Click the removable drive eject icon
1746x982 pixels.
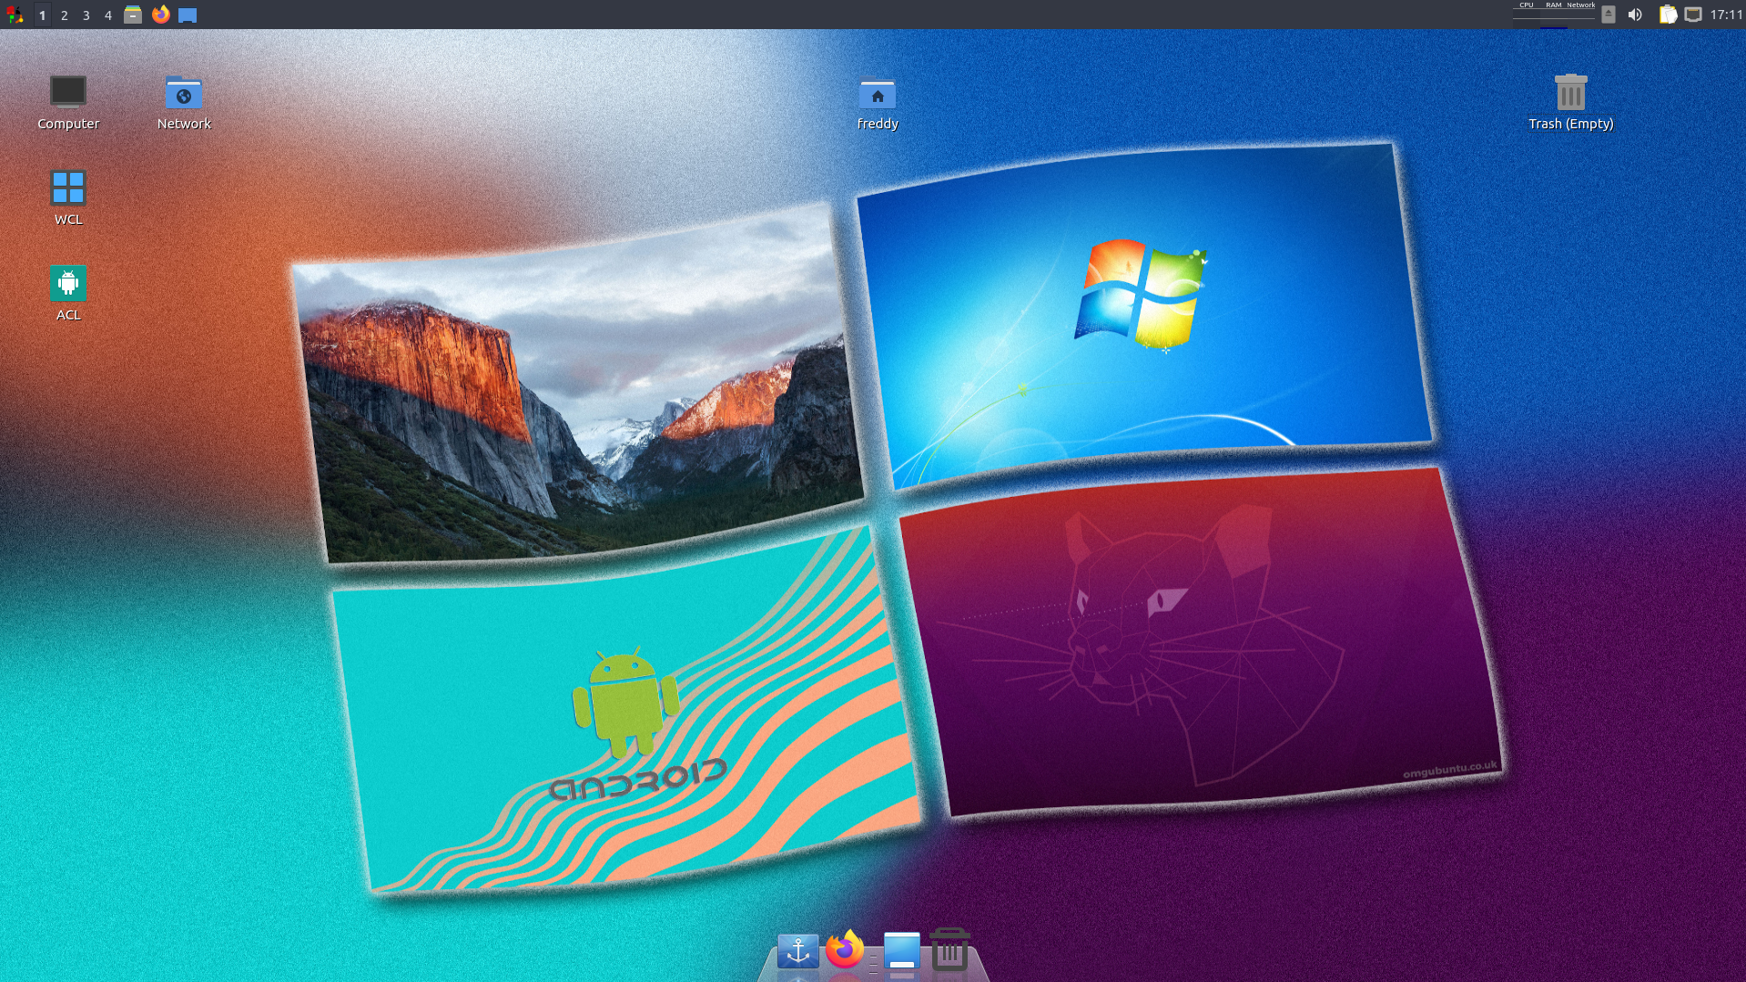click(1609, 15)
